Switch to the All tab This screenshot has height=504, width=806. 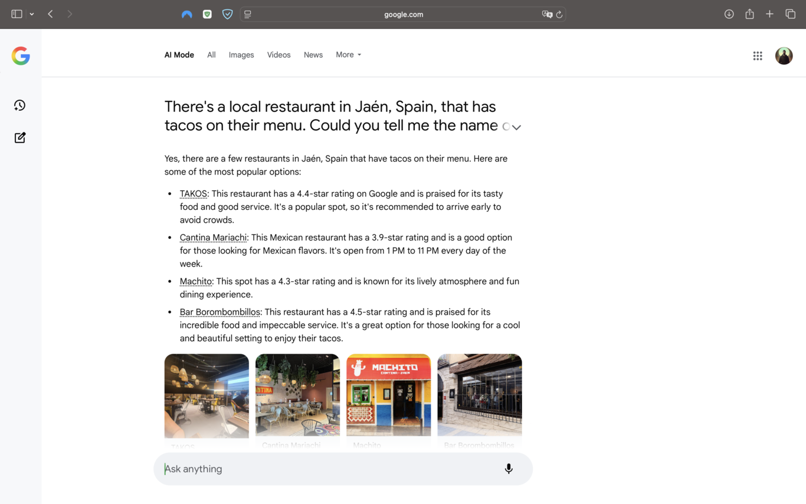point(211,55)
